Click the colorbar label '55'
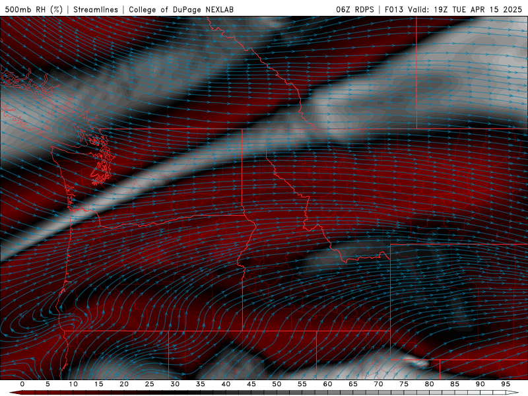The height and width of the screenshot is (396, 528). [302, 384]
